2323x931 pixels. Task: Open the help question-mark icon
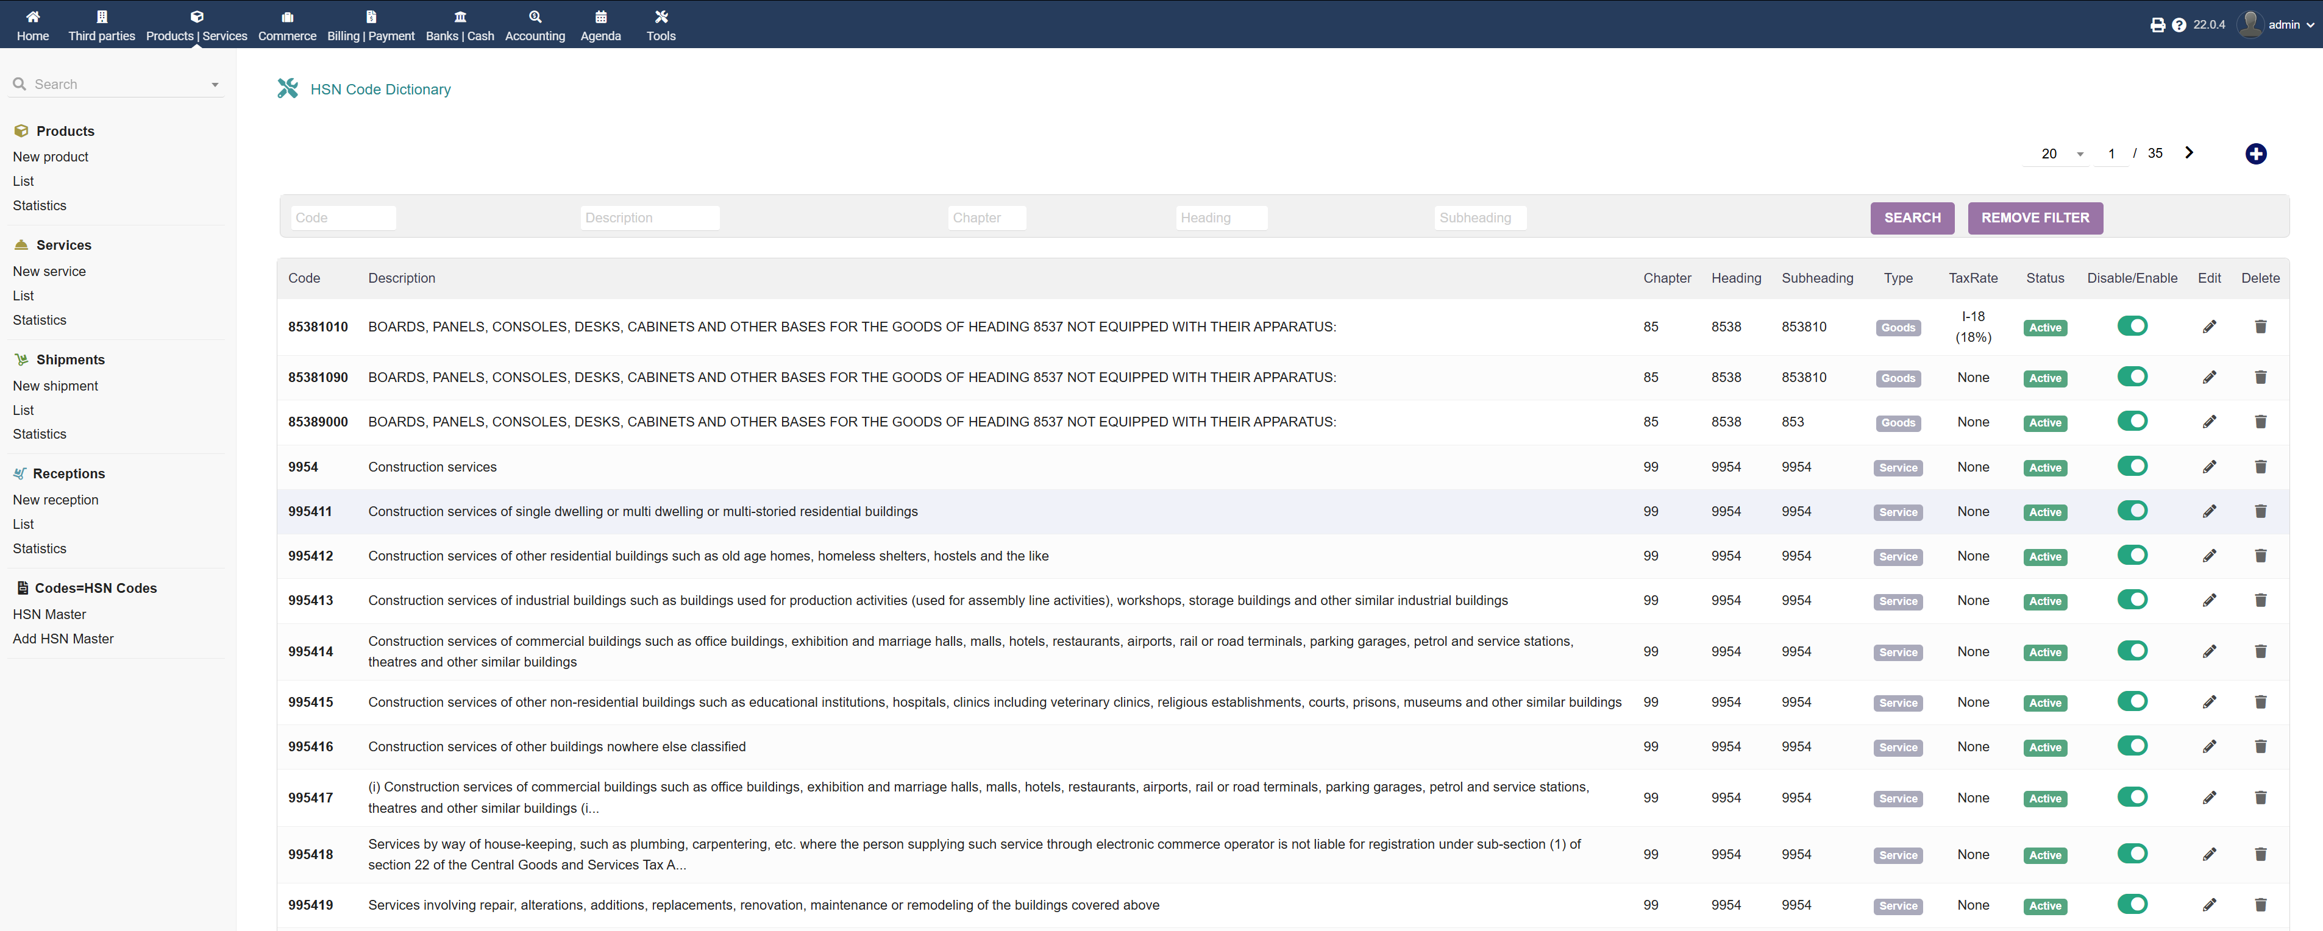point(2179,25)
